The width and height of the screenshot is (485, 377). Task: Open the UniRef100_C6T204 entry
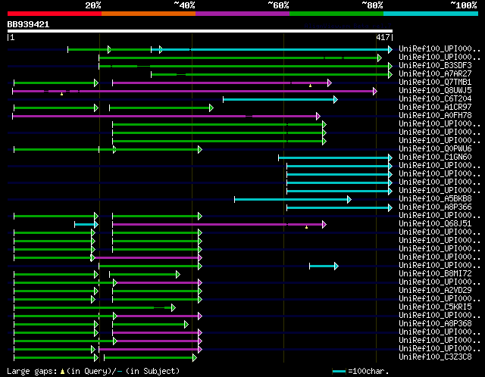[x=435, y=99]
